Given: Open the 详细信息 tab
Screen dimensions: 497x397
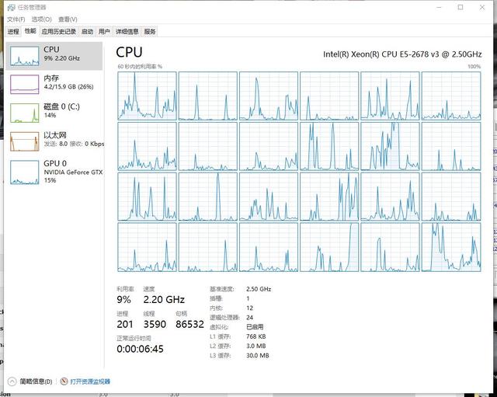Looking at the screenshot, I should [x=127, y=31].
